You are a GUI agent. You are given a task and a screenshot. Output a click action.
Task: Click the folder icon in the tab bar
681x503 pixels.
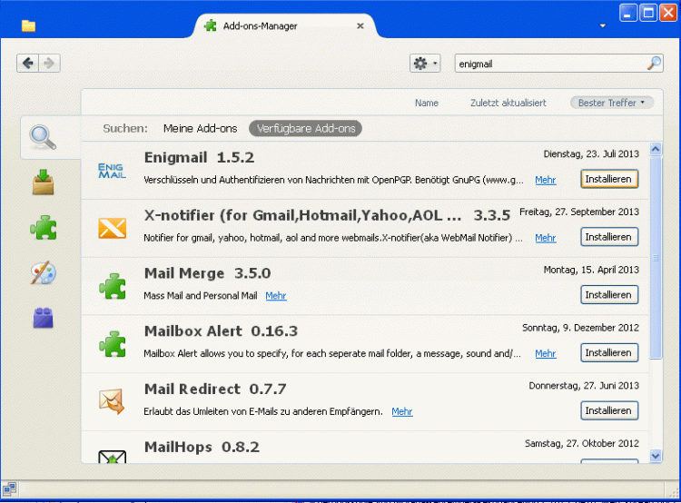tap(28, 25)
